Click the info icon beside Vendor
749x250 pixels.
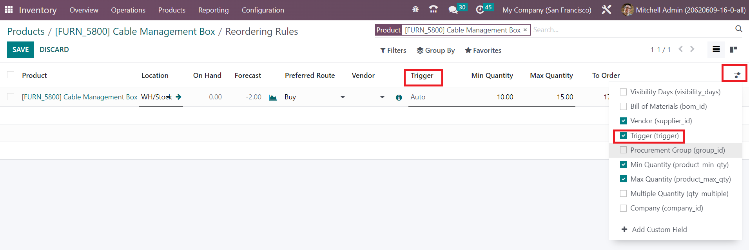[x=399, y=97]
